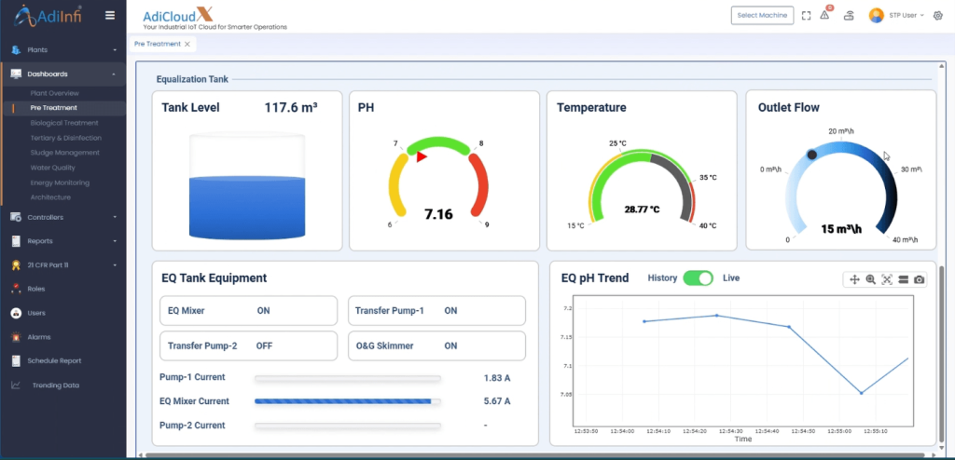Click the Alarms menu label

[39, 336]
